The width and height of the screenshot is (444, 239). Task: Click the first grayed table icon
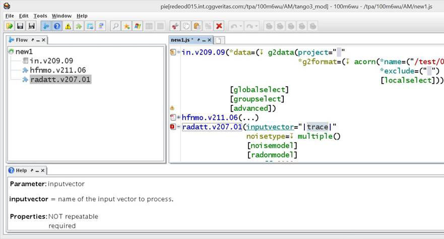click(149, 26)
